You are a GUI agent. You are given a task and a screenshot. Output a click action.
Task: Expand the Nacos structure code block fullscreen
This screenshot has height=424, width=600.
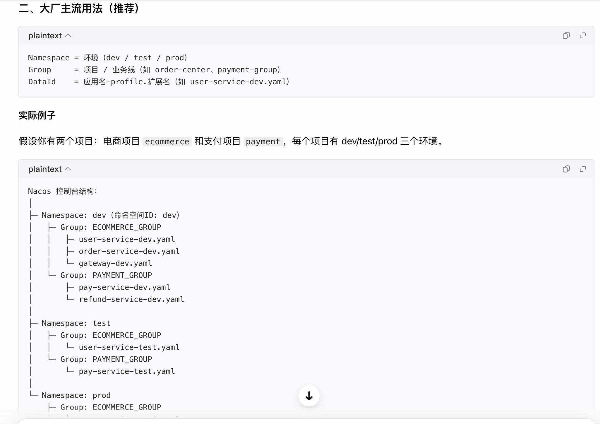583,169
